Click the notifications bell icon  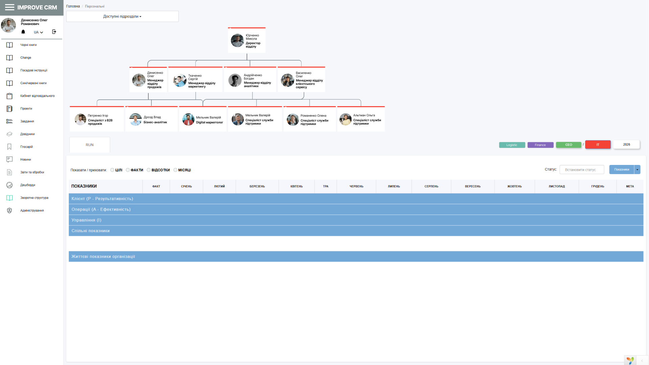tap(23, 32)
